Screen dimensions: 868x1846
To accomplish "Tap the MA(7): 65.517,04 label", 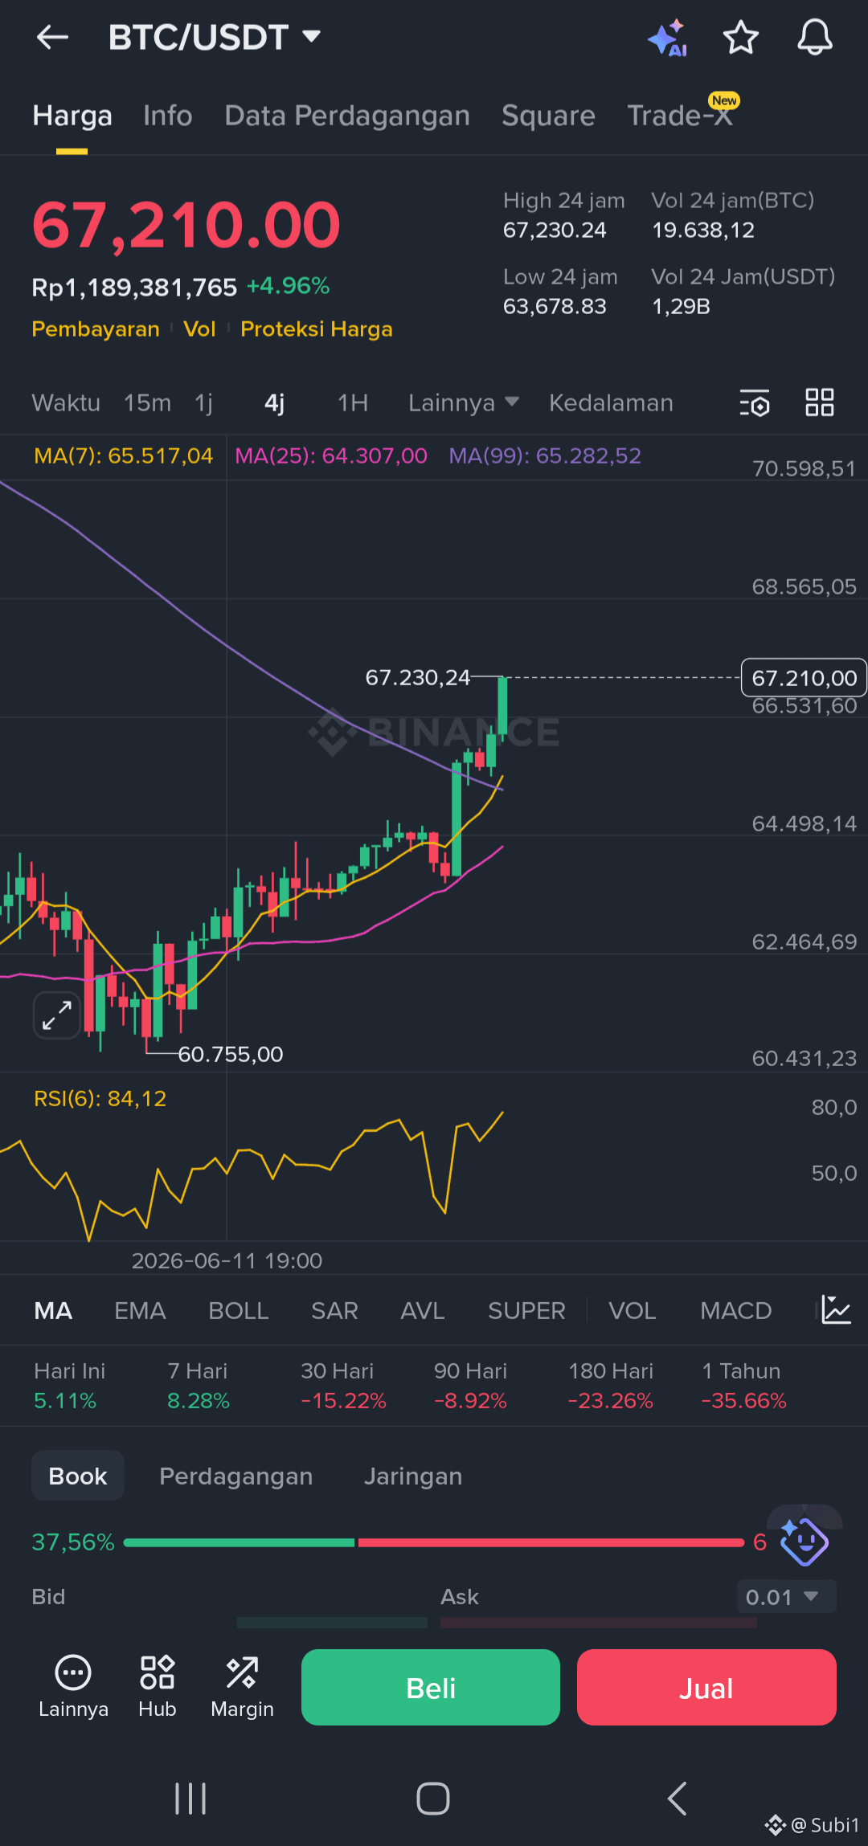I will pos(124,455).
